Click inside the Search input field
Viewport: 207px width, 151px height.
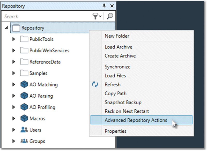tap(47, 17)
